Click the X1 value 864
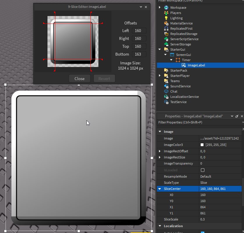The height and width of the screenshot is (233, 244). 203,207
